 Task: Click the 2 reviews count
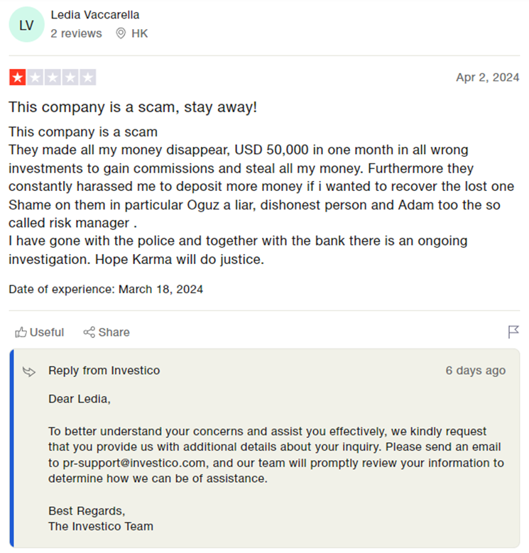click(76, 33)
